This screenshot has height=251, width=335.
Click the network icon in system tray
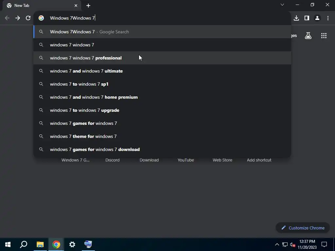285,244
